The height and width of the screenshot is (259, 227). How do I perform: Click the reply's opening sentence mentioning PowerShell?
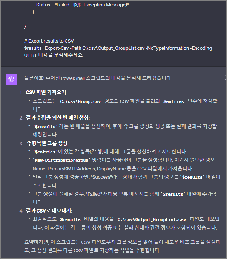click(98, 78)
